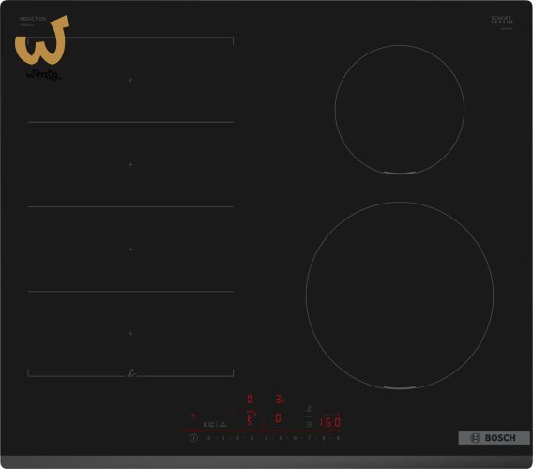Tap the red 160 timer display
This screenshot has height=469, width=533.
[x=329, y=422]
